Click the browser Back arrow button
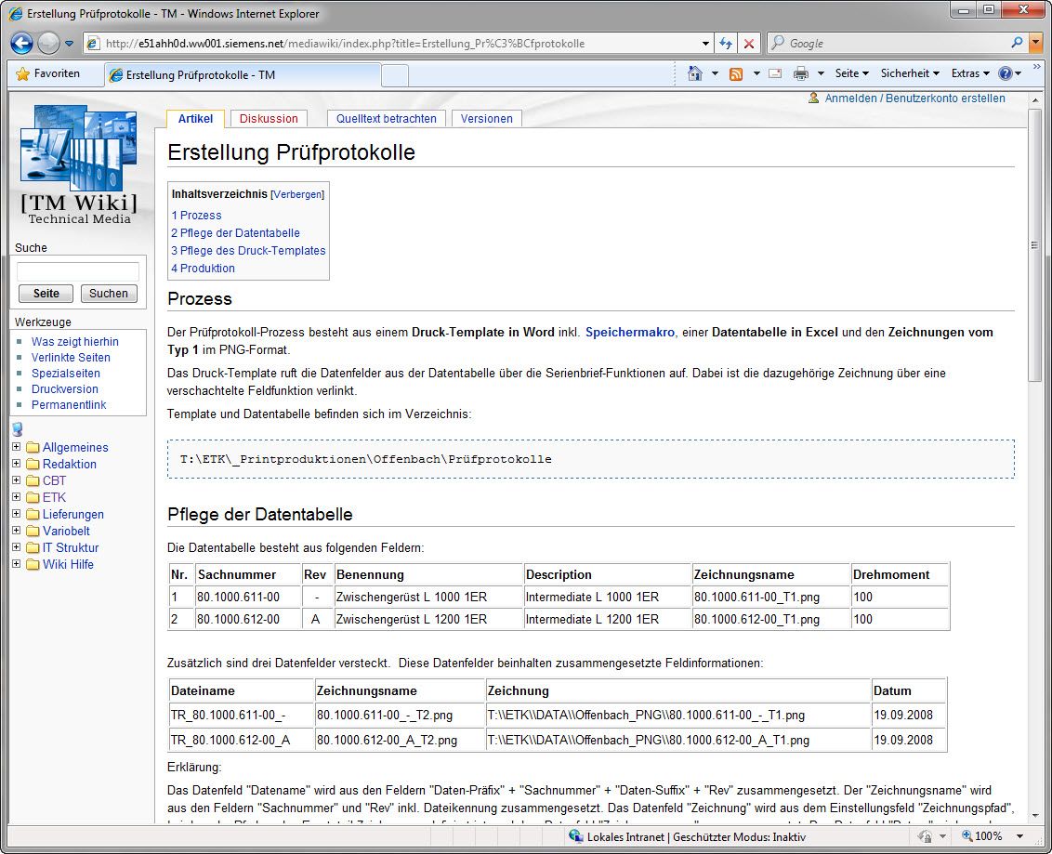The width and height of the screenshot is (1052, 854). click(22, 43)
